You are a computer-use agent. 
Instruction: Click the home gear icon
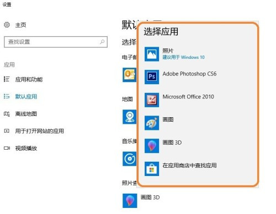[x=7, y=25]
